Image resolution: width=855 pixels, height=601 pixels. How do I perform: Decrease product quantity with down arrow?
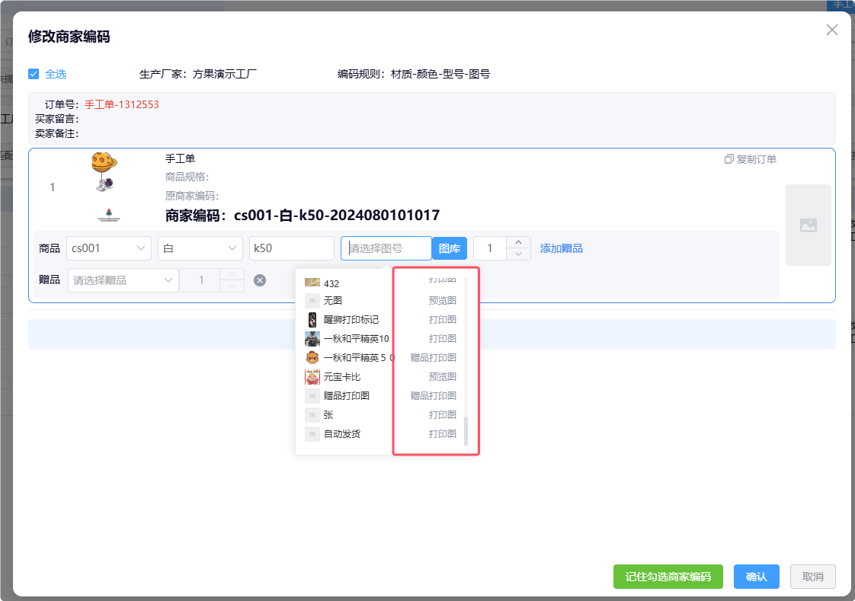(518, 254)
